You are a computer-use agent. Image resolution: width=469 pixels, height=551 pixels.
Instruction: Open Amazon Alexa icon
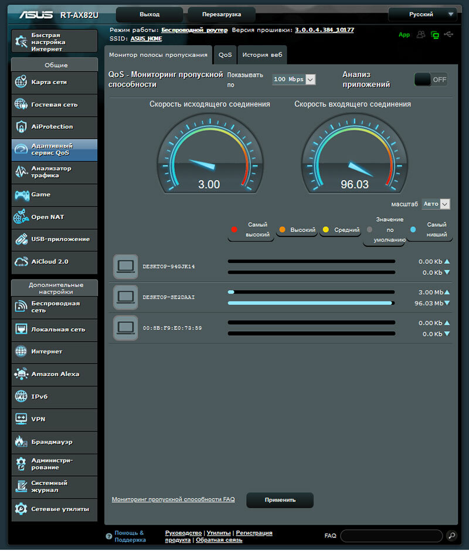click(21, 374)
